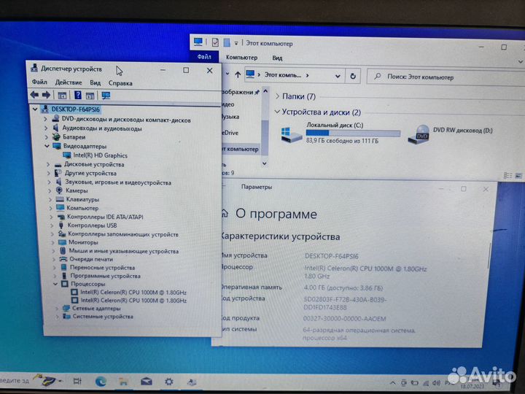The width and height of the screenshot is (525, 394).
Task: Expand the Камеры node
Action: pos(50,190)
